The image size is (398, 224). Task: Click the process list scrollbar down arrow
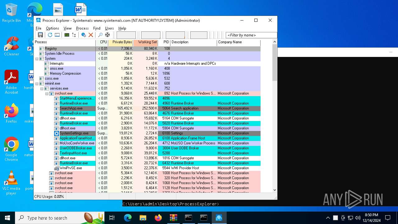tap(275, 190)
